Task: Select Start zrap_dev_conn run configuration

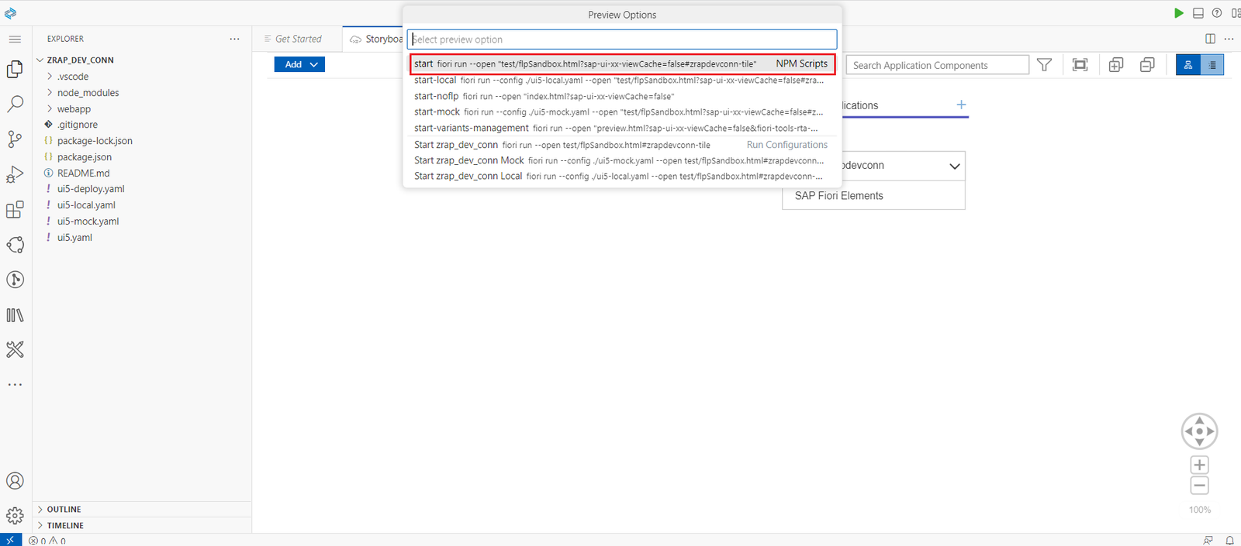Action: click(622, 145)
